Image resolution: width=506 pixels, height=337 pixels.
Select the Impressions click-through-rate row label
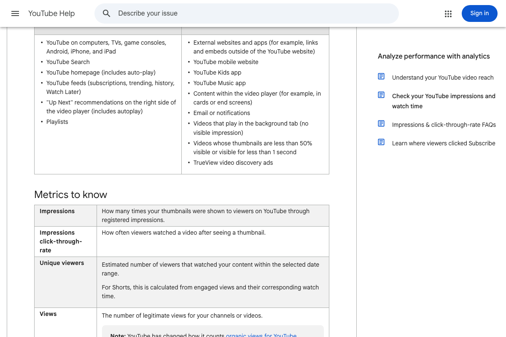coord(61,241)
